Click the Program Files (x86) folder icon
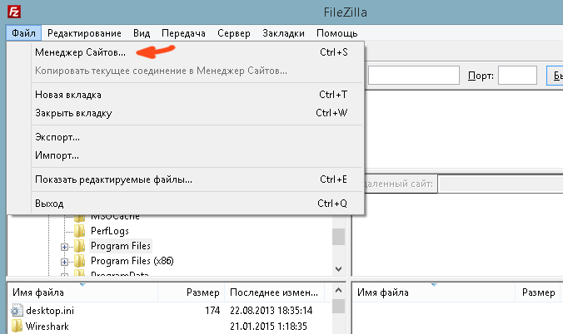The width and height of the screenshot is (563, 334). pyautogui.click(x=80, y=261)
